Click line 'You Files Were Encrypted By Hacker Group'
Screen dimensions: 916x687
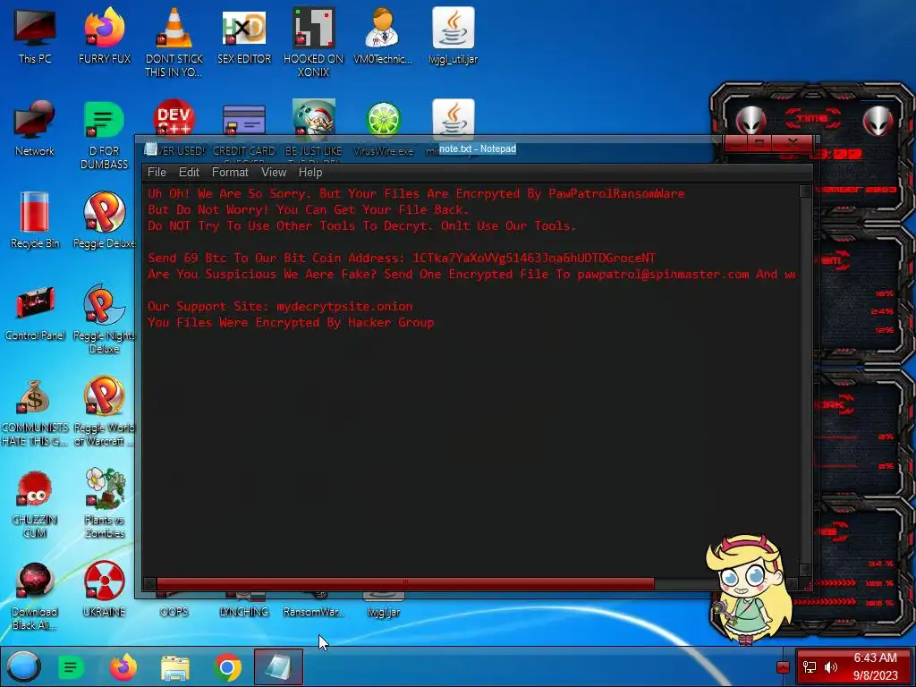click(291, 322)
